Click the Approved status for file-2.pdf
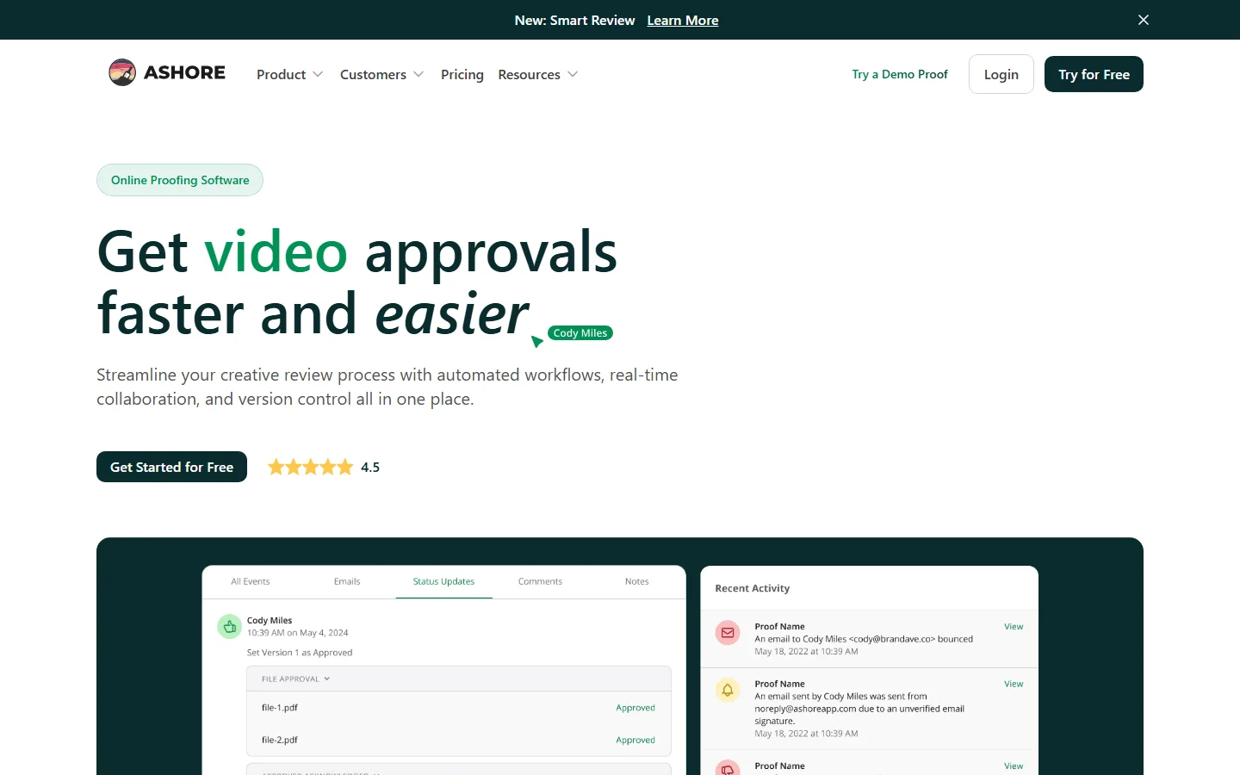The width and height of the screenshot is (1240, 775). [635, 740]
